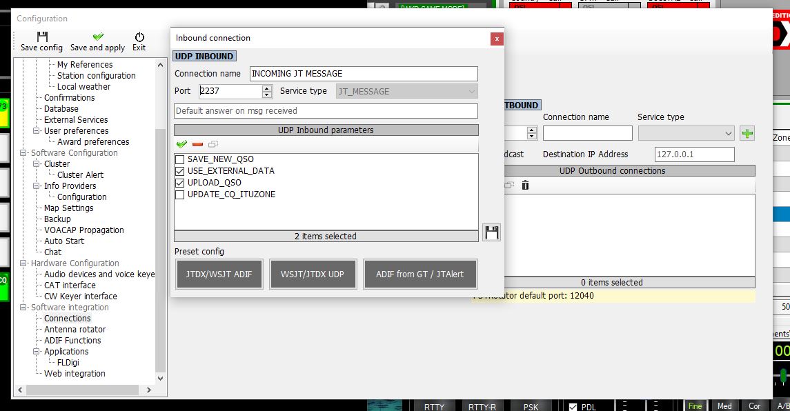The image size is (790, 411).
Task: Click the Cor tuning button
Action: (x=754, y=406)
